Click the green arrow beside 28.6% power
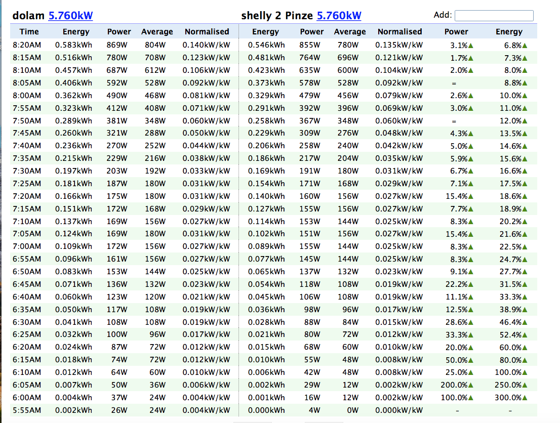560x423 pixels. [x=471, y=323]
